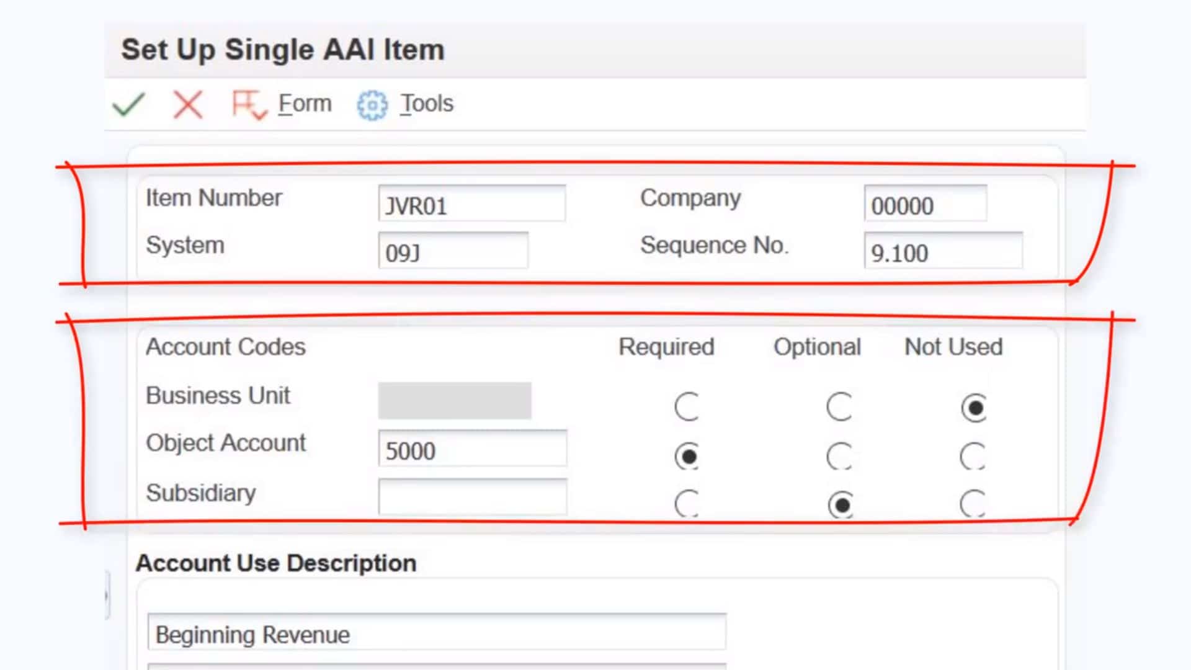Open the Form menu
Viewport: 1191px width, 670px height.
(x=305, y=104)
